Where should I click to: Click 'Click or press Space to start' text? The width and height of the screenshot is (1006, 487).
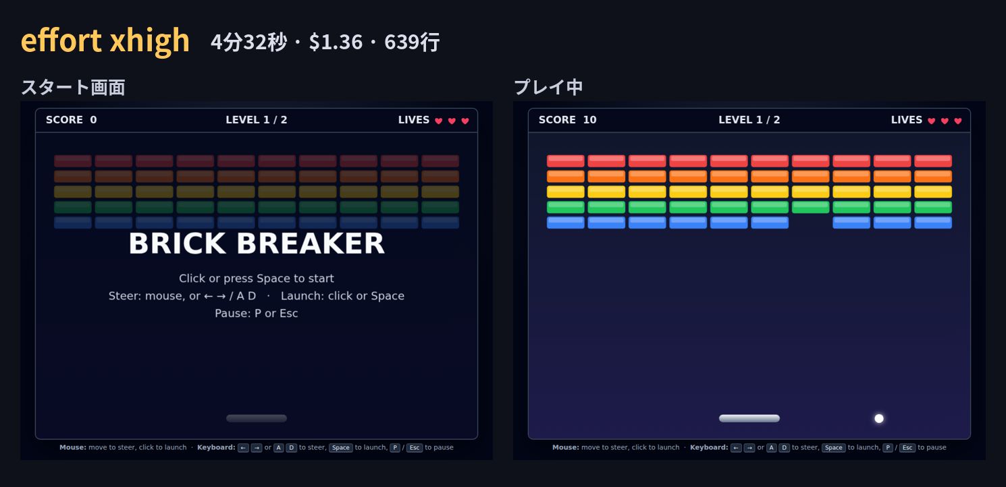(x=257, y=279)
